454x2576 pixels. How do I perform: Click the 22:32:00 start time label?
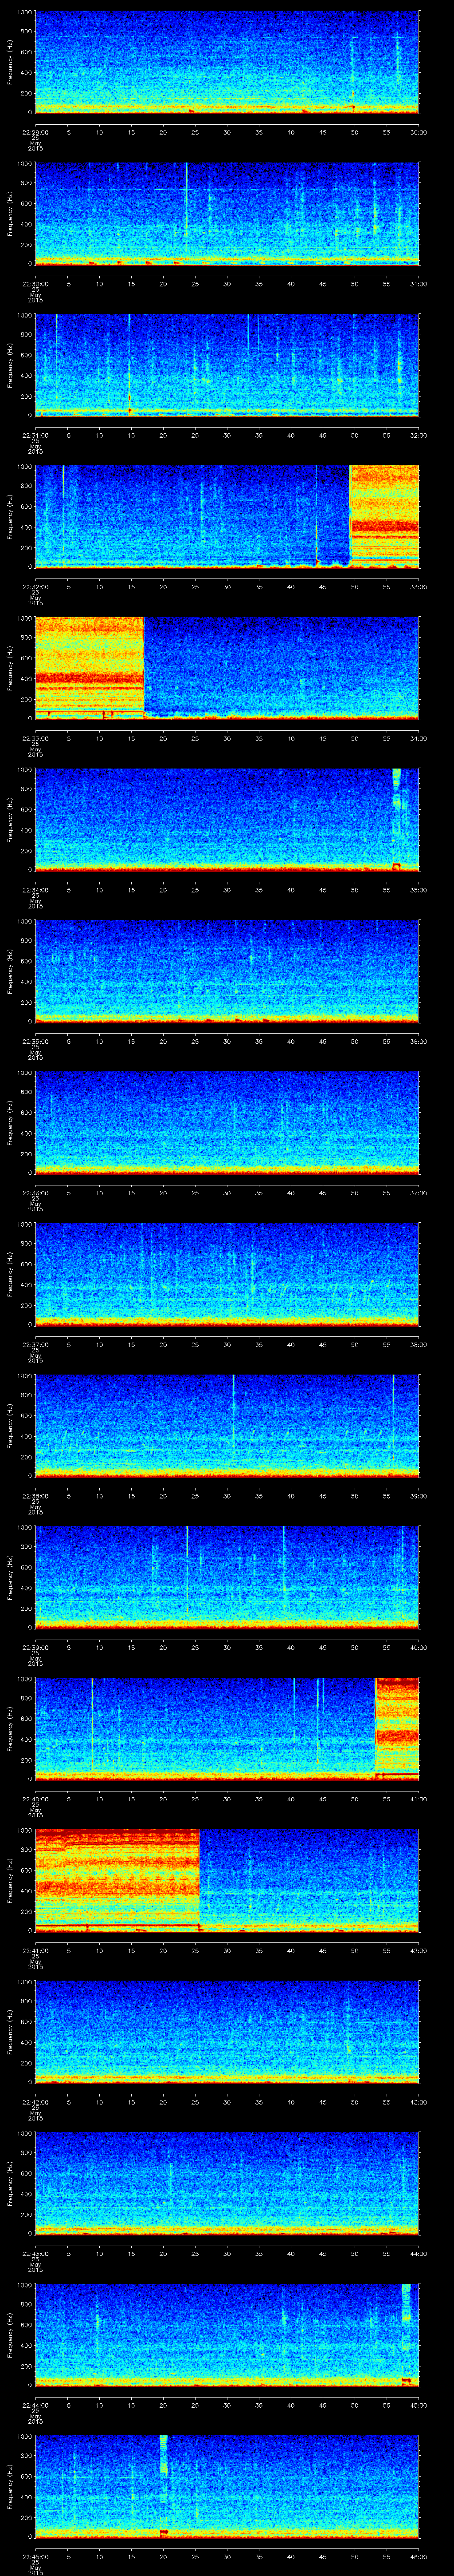tap(35, 587)
